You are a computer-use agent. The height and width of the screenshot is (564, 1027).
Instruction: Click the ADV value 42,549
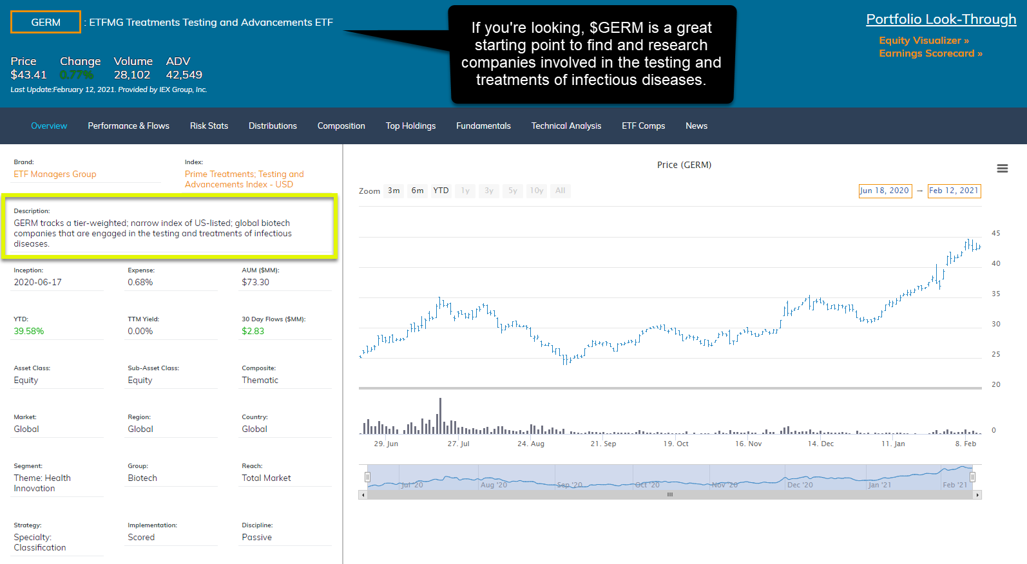click(x=184, y=75)
